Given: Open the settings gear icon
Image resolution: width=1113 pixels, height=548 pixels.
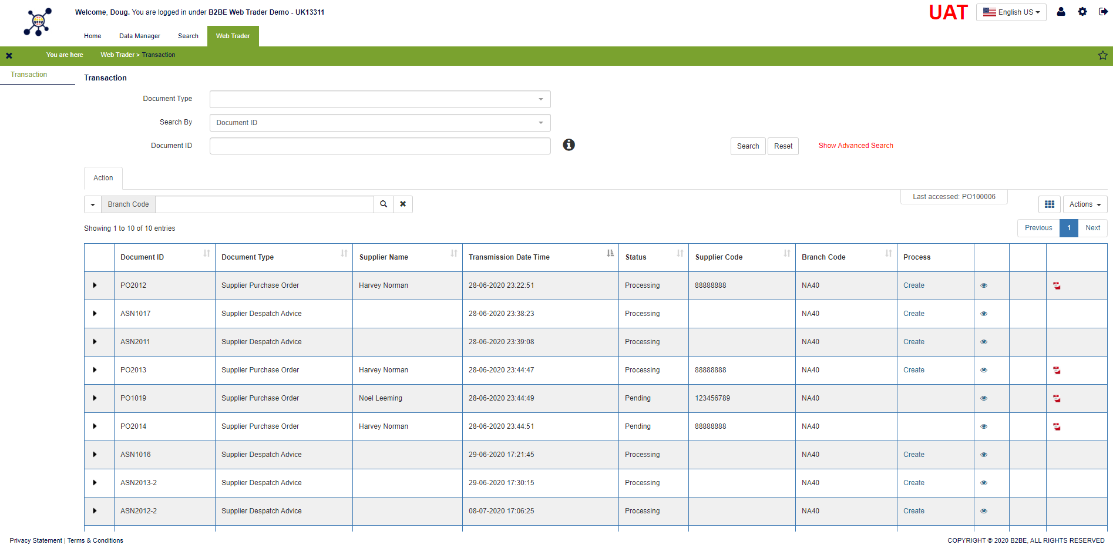Looking at the screenshot, I should (x=1082, y=12).
